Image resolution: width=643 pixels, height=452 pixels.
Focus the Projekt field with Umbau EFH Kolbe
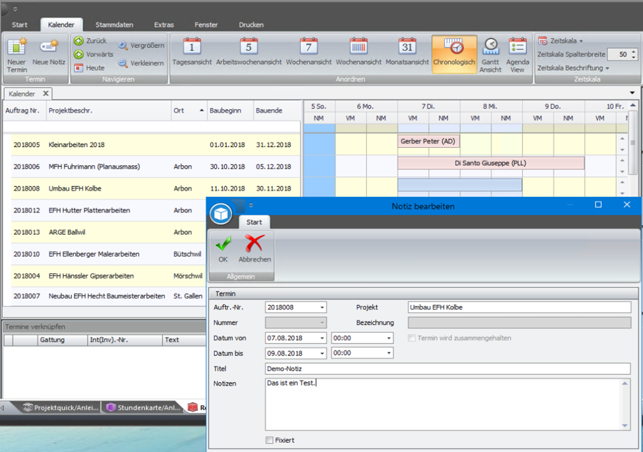tap(519, 307)
